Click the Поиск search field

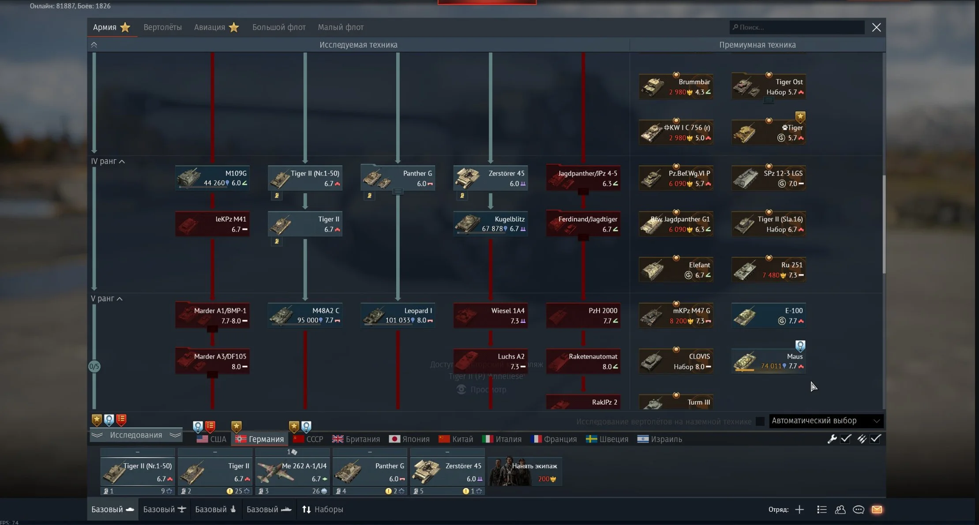coord(797,27)
